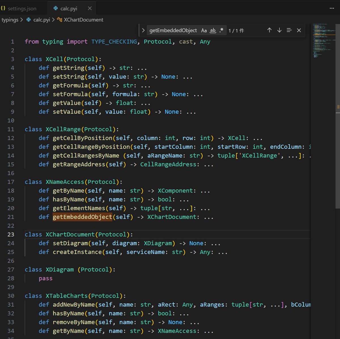Click XComponent return type on line 18
This screenshot has width=340, height=339.
(x=175, y=190)
